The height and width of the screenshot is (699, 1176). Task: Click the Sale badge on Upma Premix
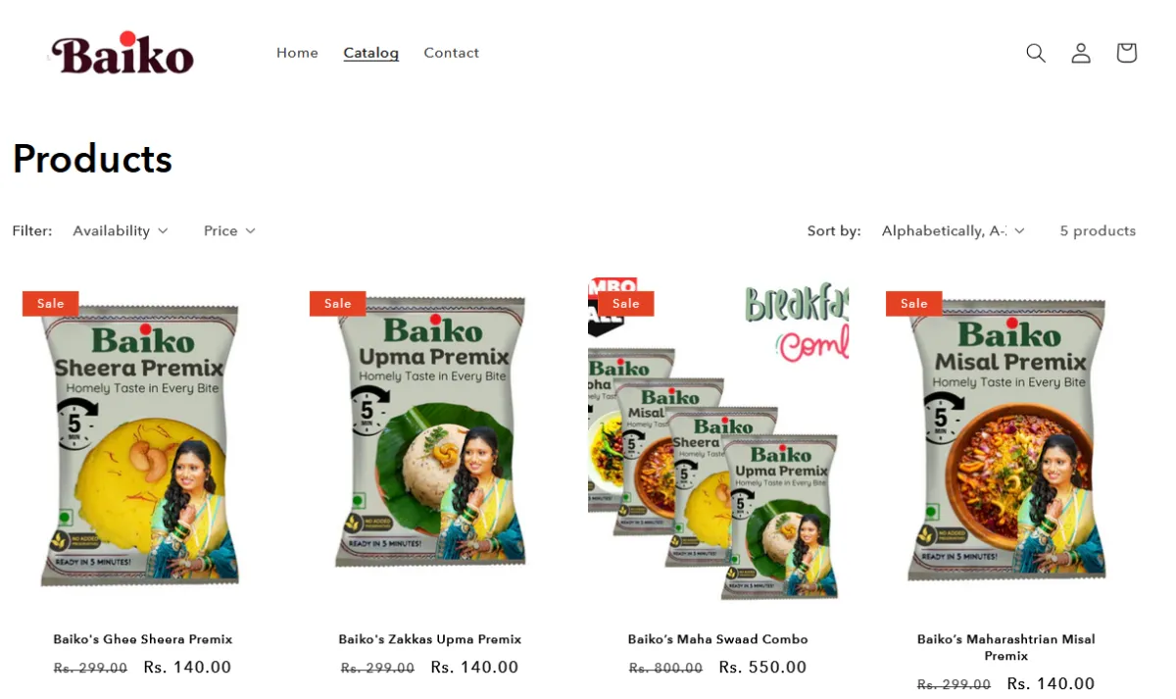click(338, 304)
